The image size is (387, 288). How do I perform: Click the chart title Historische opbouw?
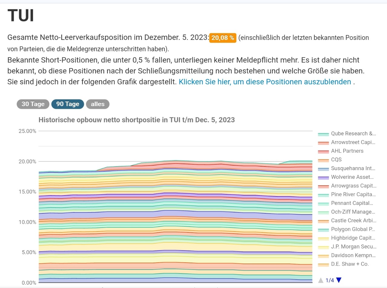coord(137,120)
